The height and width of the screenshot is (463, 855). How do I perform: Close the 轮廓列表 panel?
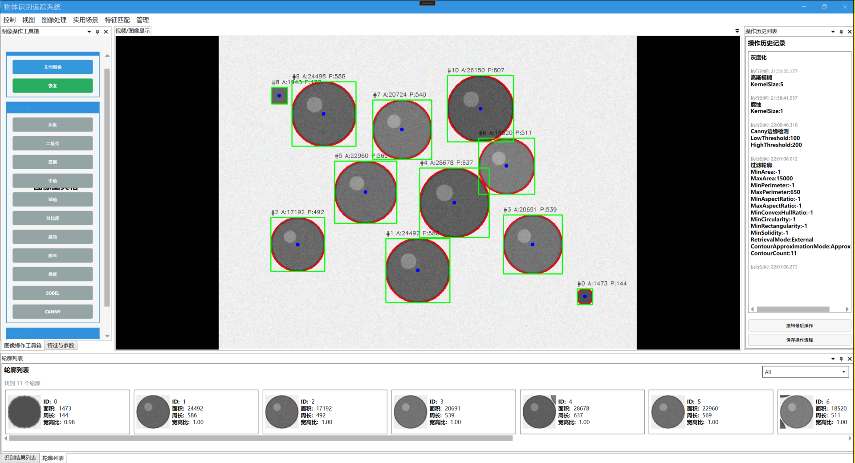coord(850,359)
